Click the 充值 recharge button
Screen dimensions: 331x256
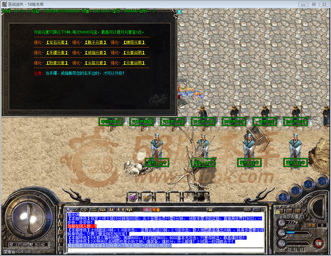coord(156,210)
